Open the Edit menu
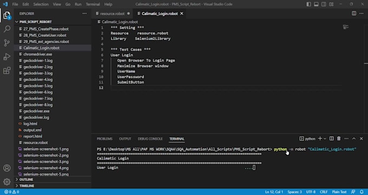Viewport: 368px width, 195px height. [25, 4]
